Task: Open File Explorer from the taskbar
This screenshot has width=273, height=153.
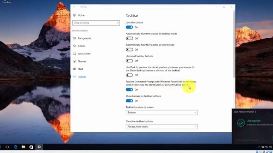Action: pos(23,147)
